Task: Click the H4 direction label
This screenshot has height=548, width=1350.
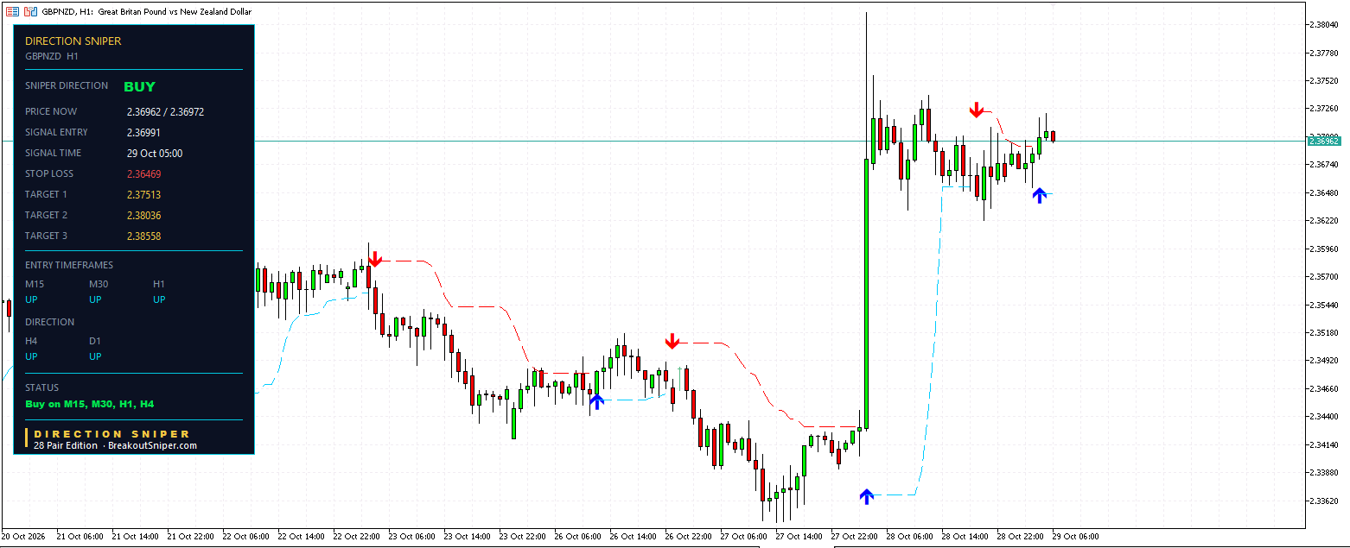Action: 31,341
